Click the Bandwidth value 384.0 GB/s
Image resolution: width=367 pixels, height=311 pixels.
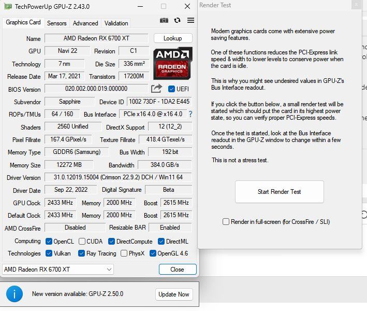click(x=165, y=165)
